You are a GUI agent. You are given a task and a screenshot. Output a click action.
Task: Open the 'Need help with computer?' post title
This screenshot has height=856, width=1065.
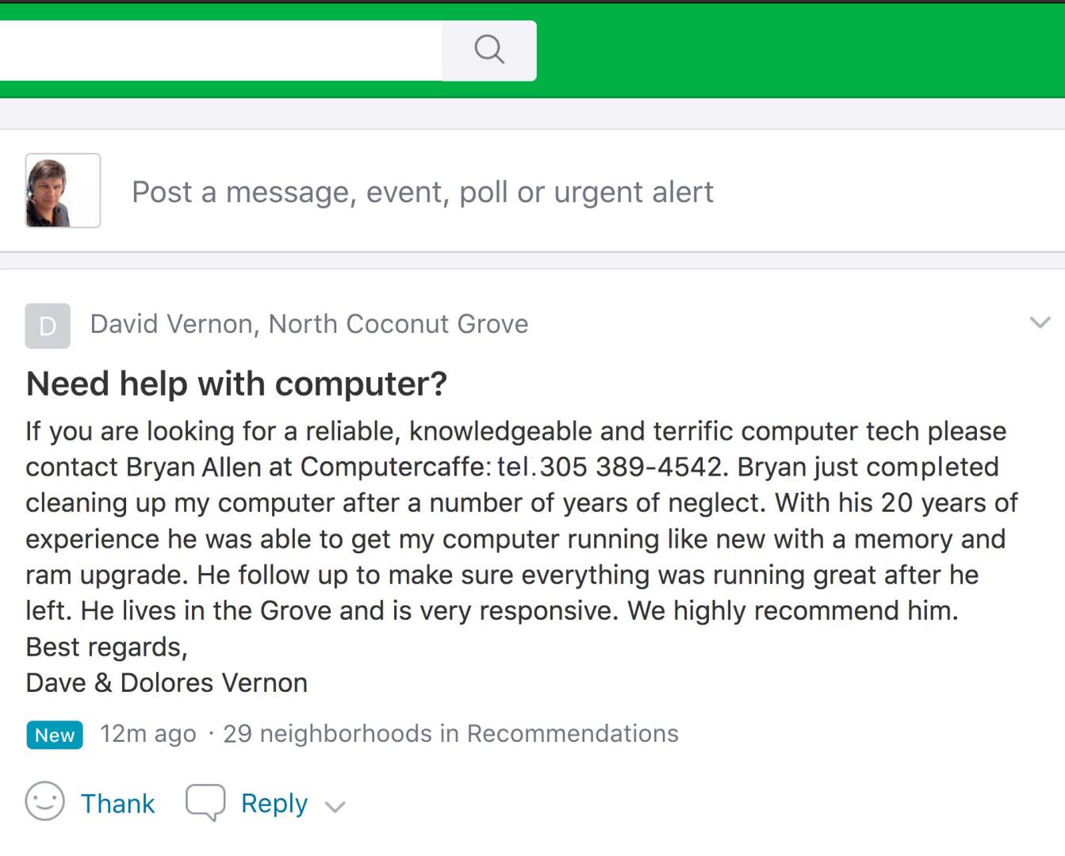click(x=236, y=384)
